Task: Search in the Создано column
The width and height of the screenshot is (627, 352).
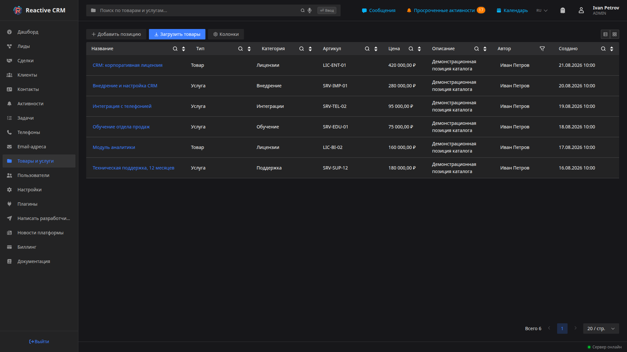Action: point(603,49)
